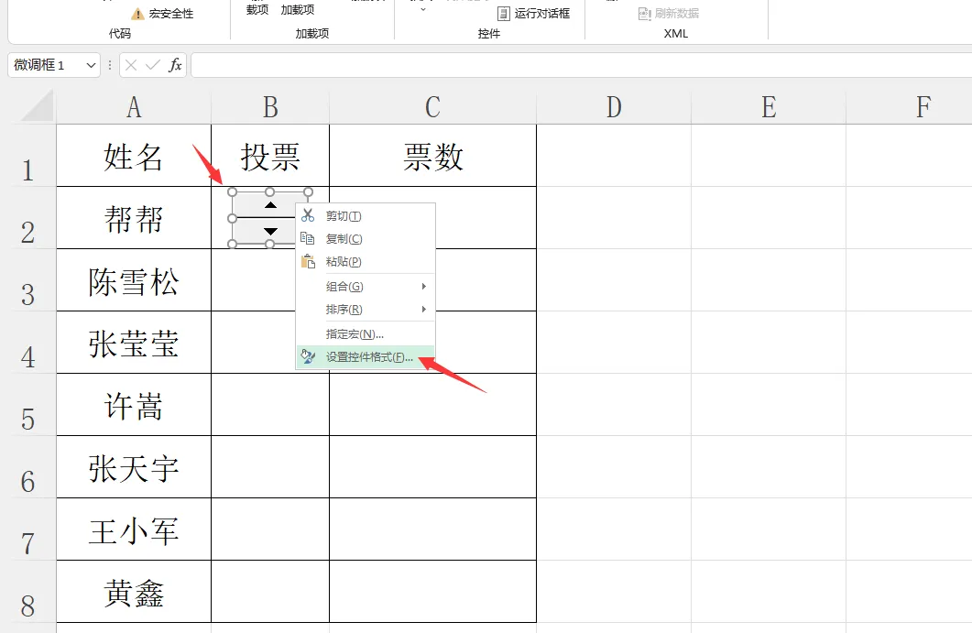Click cell containing 许嵩

(x=134, y=405)
